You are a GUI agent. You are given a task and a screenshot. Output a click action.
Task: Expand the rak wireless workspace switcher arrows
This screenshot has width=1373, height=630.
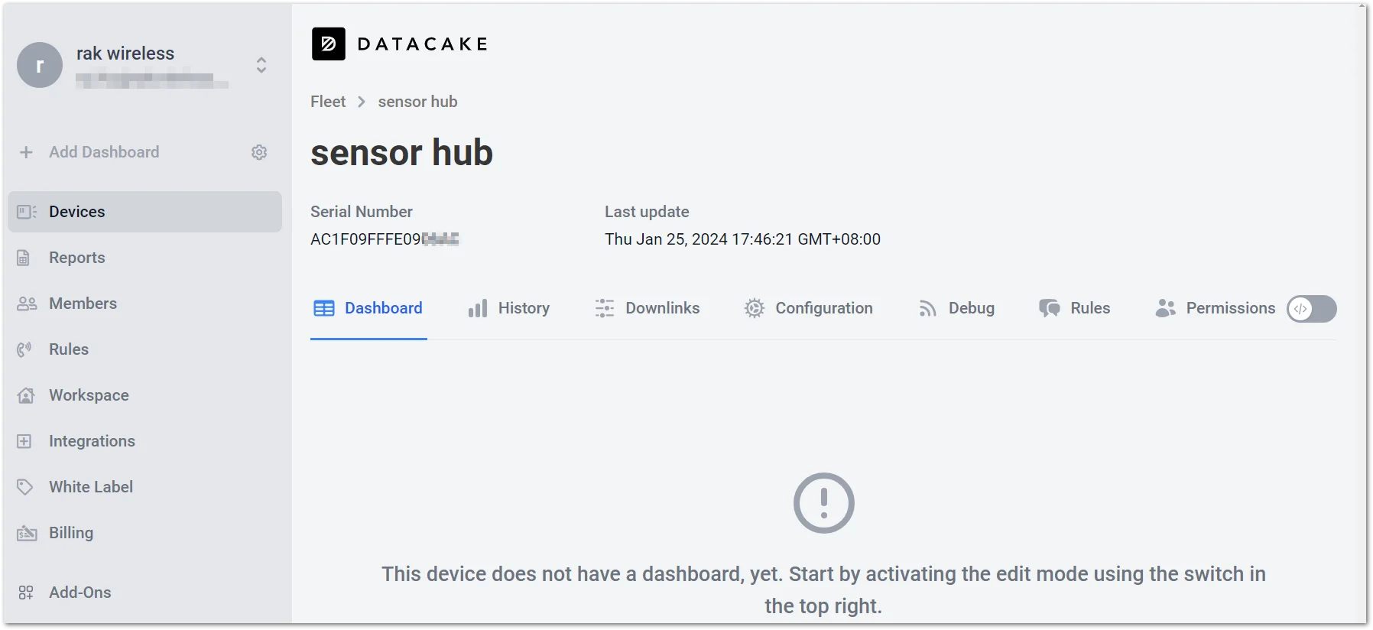click(261, 65)
